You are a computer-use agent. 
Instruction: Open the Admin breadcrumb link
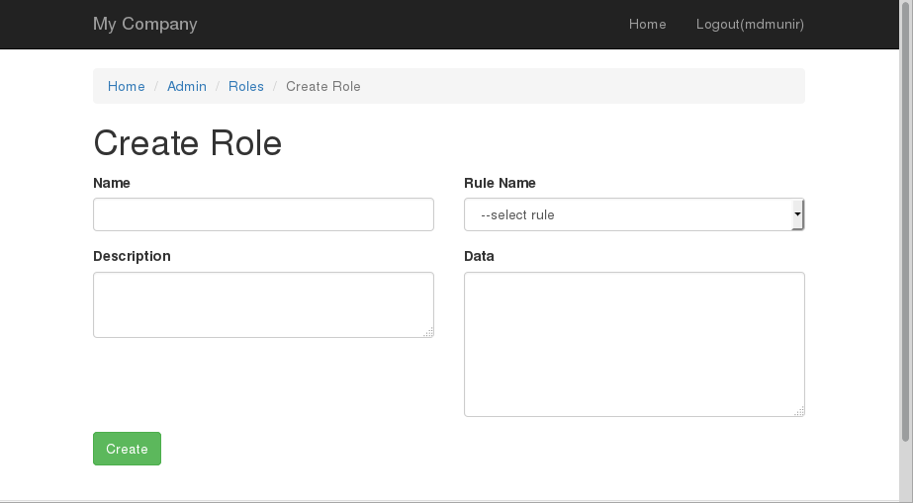tap(187, 86)
